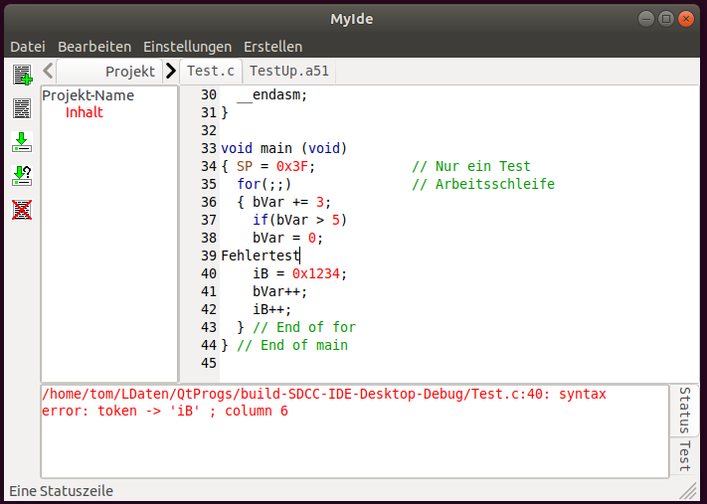Open the Einstellungen menu
707x504 pixels.
pos(187,47)
